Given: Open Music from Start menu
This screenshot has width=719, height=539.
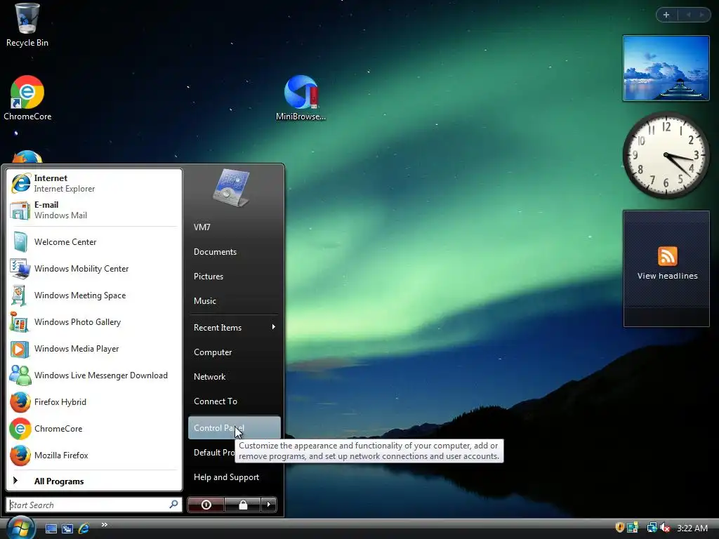Looking at the screenshot, I should coord(234,301).
